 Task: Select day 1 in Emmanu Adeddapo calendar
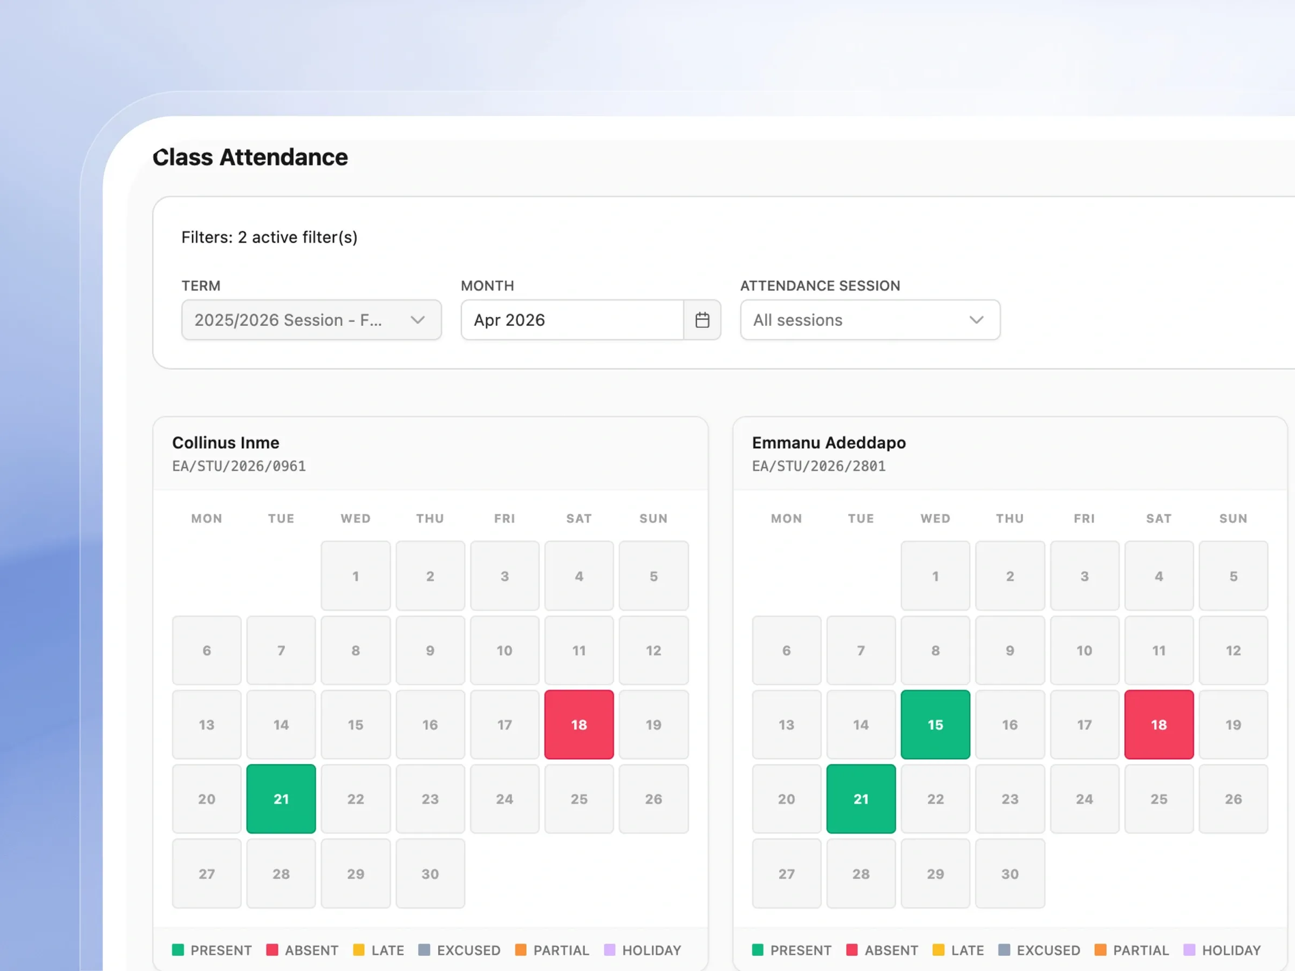[935, 576]
